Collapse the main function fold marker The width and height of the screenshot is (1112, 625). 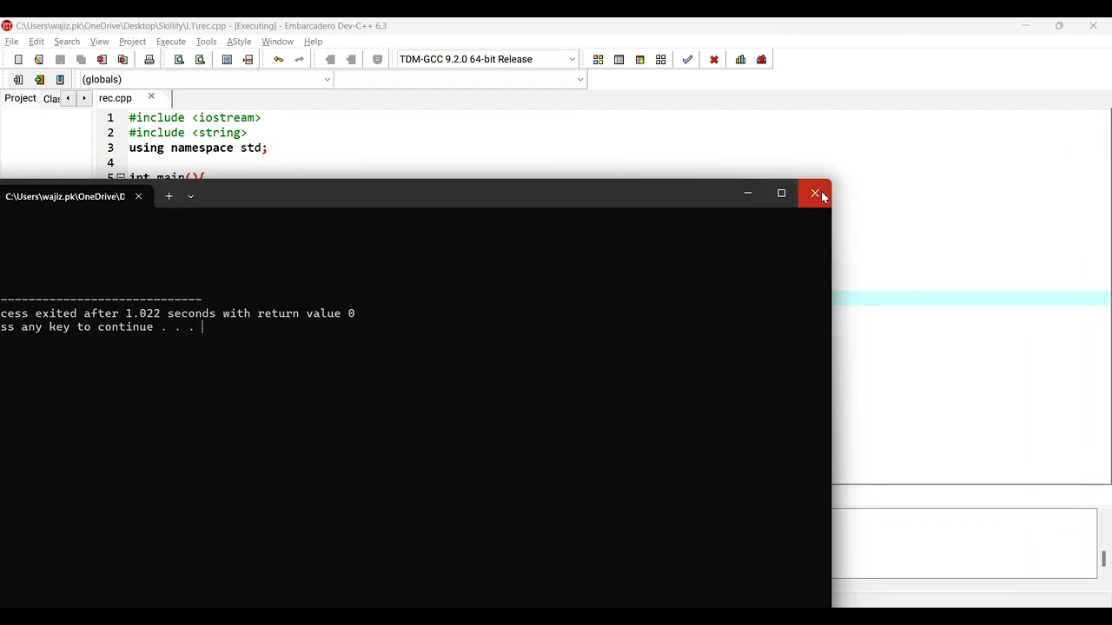(x=121, y=177)
